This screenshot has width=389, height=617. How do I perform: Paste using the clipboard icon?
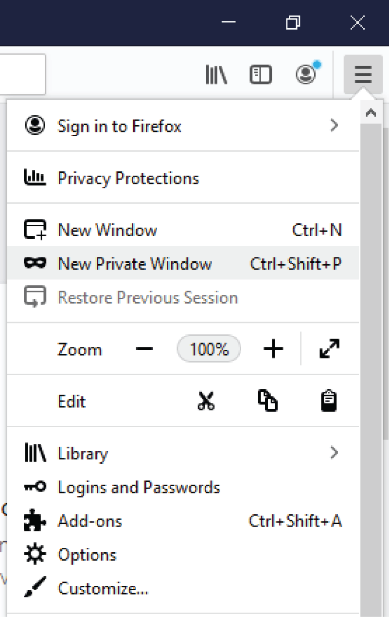[329, 401]
